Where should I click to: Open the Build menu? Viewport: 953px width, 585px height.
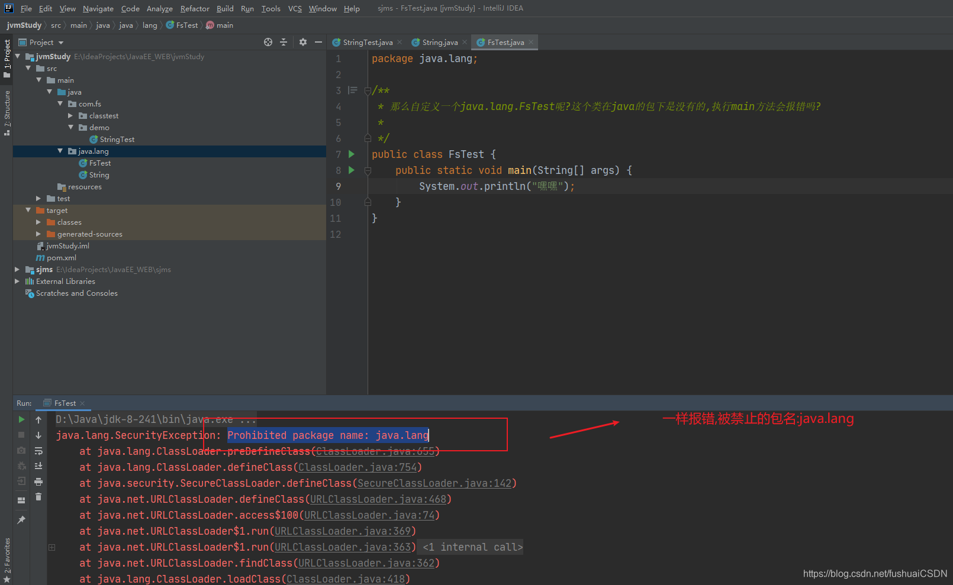point(225,8)
